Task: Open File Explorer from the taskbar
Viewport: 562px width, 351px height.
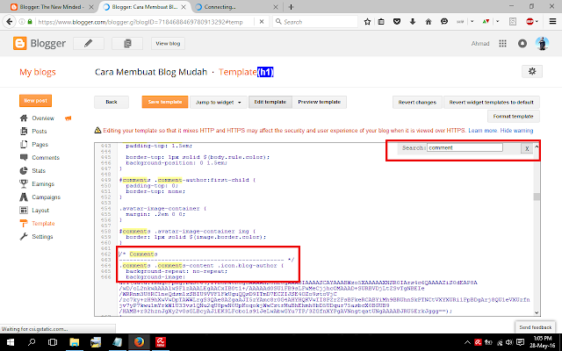Action: point(74,342)
